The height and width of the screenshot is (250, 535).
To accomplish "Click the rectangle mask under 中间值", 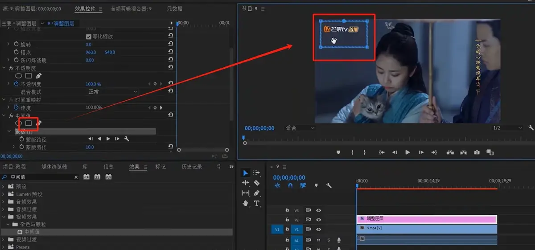I will 29,123.
